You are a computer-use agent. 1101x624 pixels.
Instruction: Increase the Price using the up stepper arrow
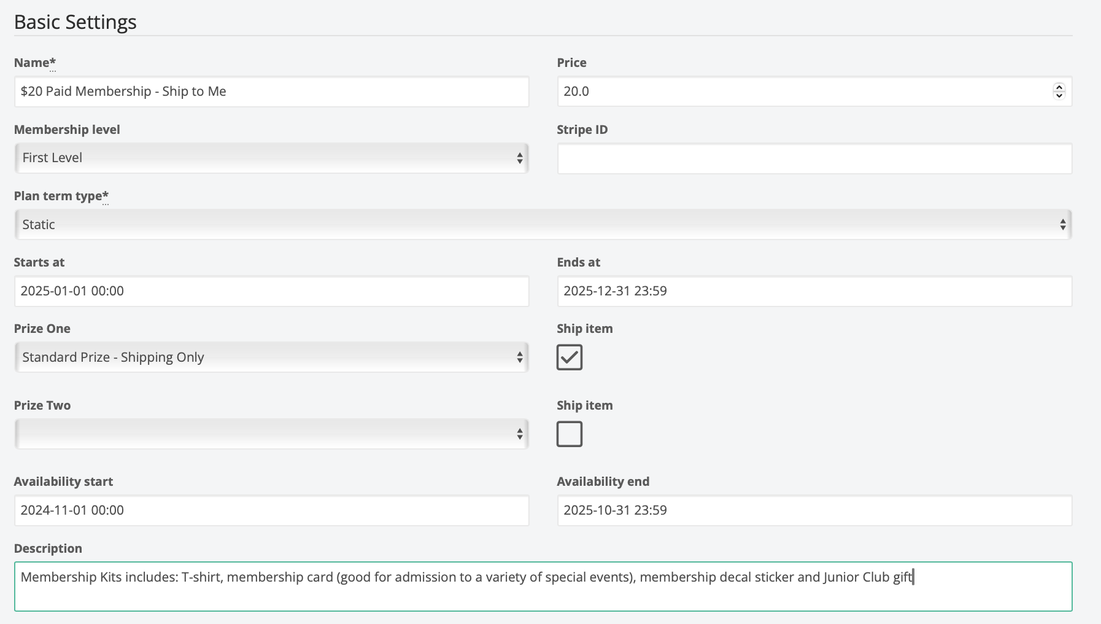point(1059,87)
